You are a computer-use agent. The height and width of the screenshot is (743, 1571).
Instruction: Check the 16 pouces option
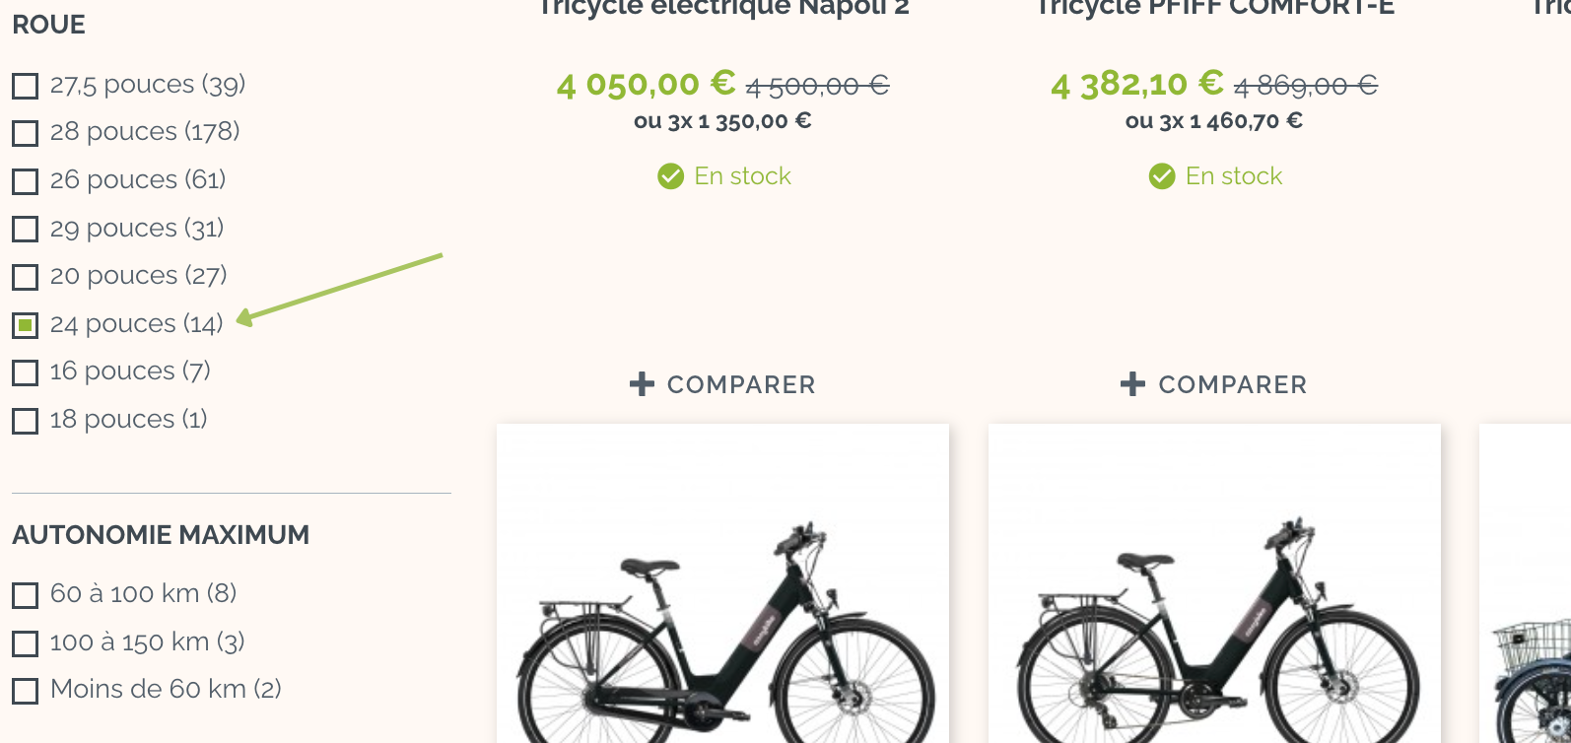(26, 372)
